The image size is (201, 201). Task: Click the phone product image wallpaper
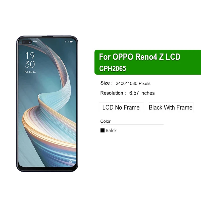click(x=47, y=103)
